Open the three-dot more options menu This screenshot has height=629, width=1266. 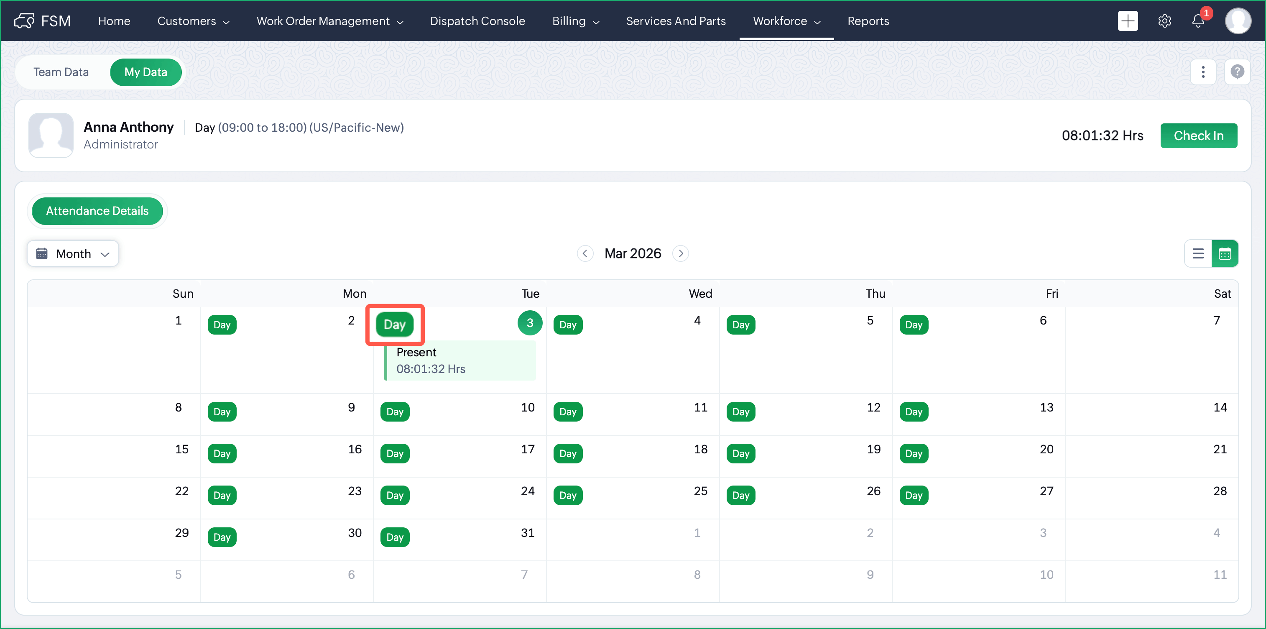point(1202,72)
